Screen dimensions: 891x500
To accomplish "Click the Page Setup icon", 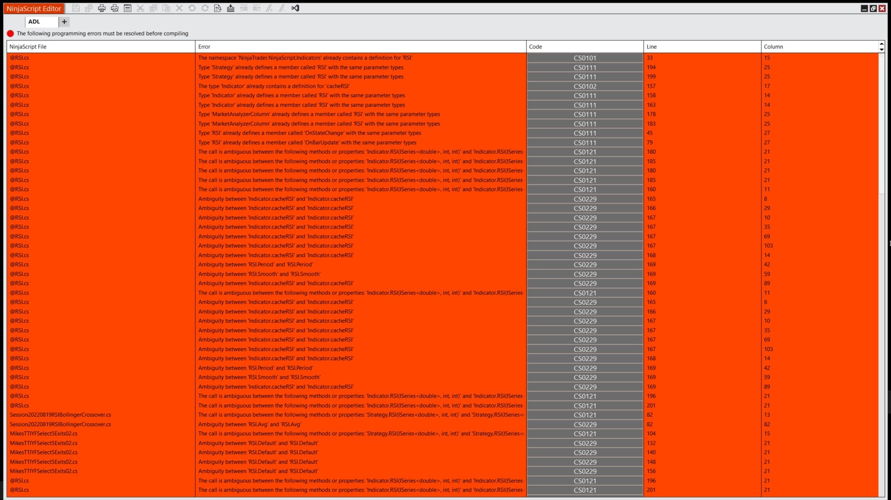I will pos(128,8).
